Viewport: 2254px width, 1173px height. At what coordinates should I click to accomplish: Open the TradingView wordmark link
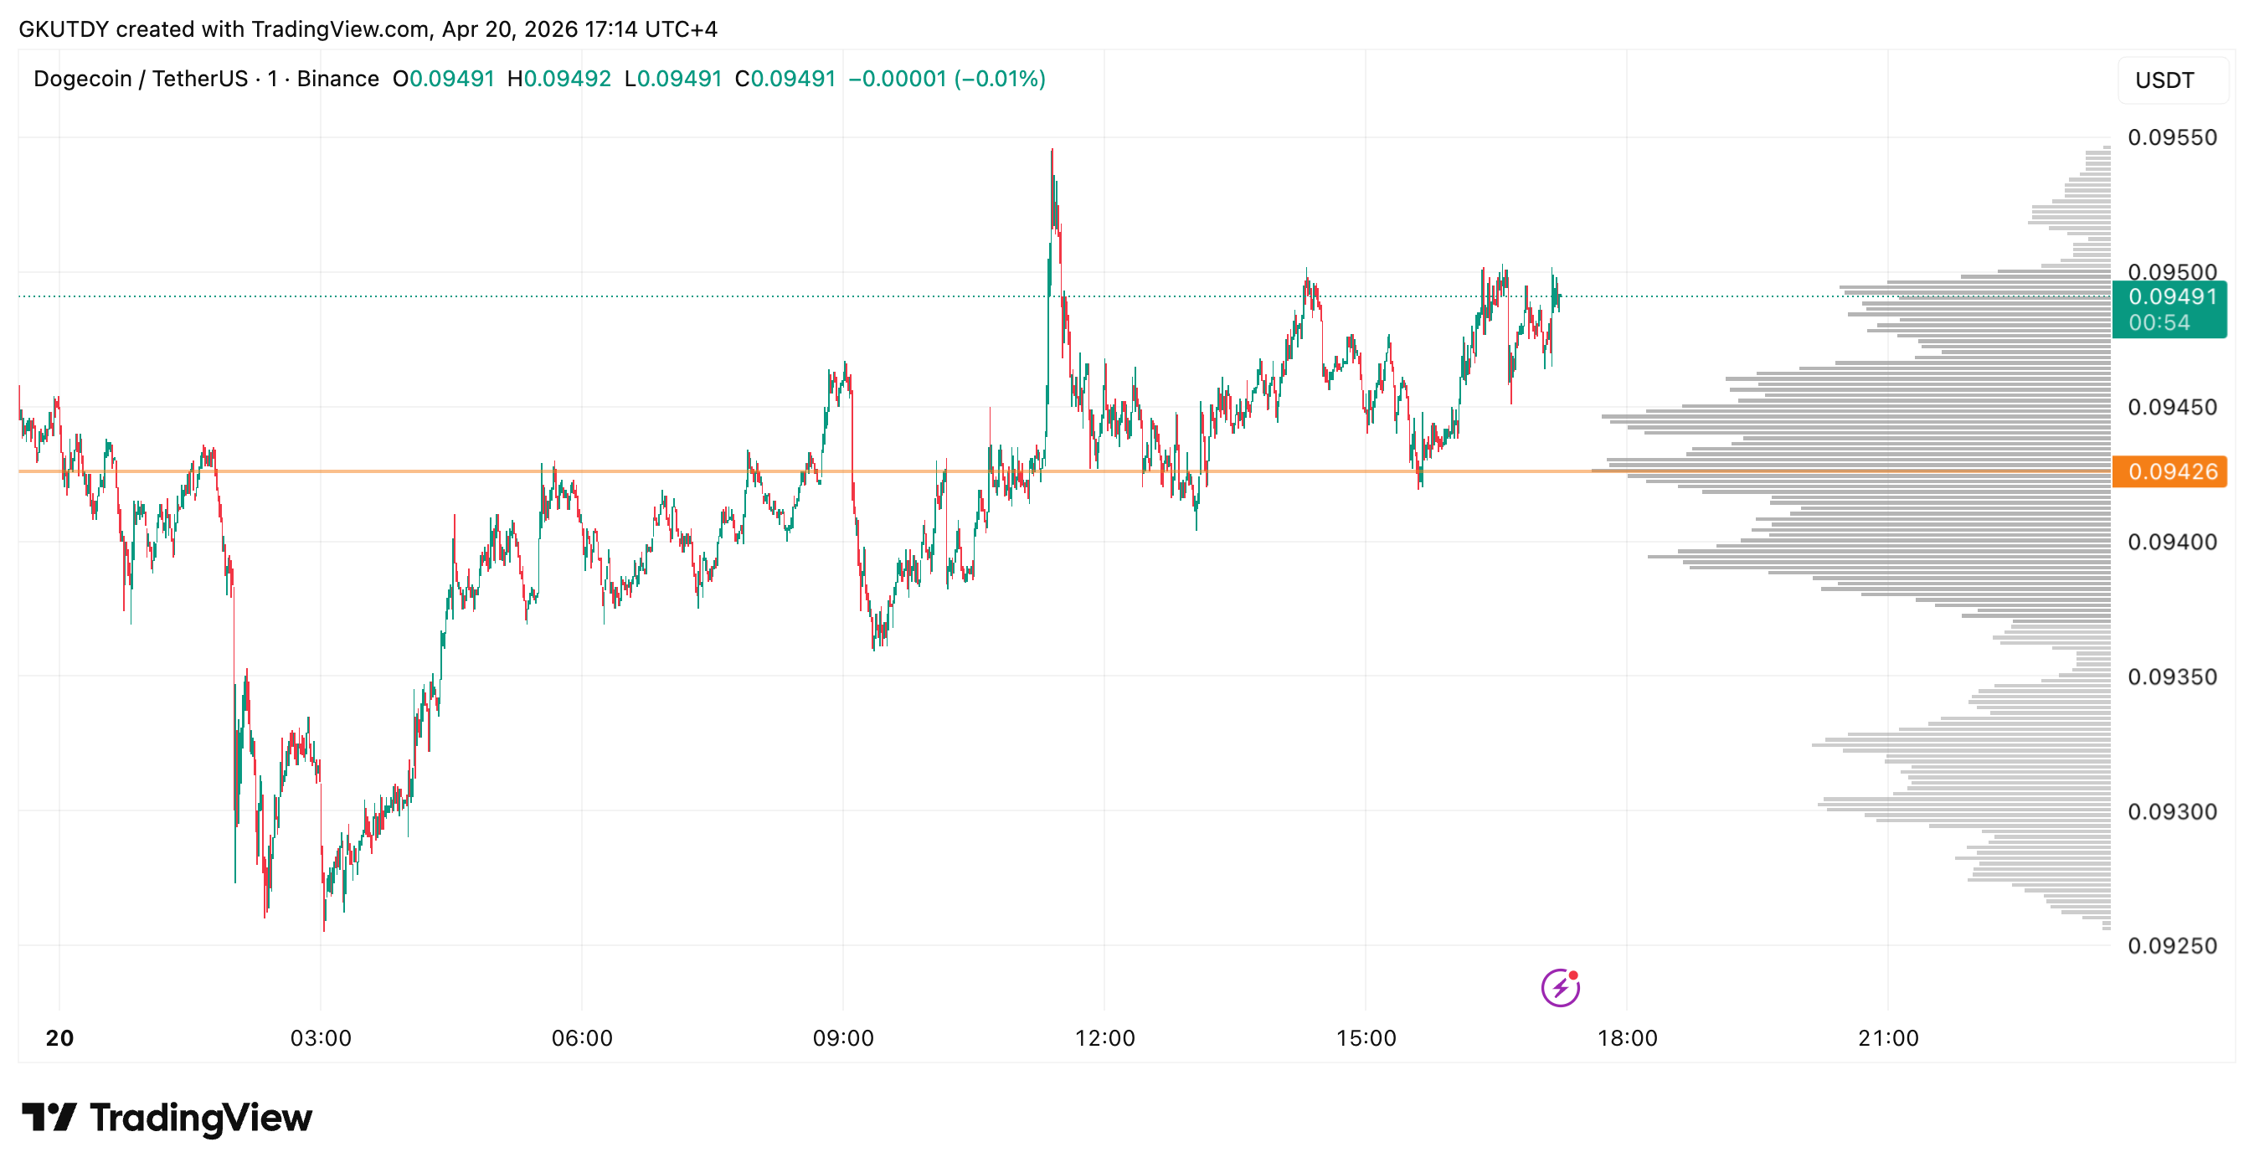(x=200, y=1117)
